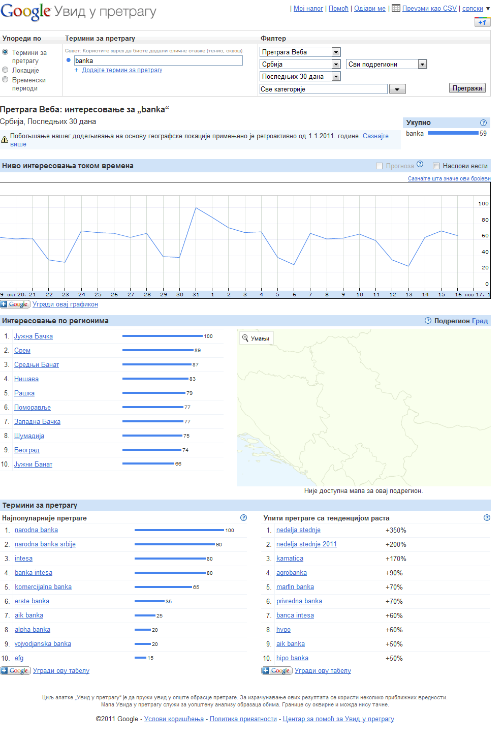Click Google gadget icon under top searches table
This screenshot has height=742, width=504.
point(16,670)
